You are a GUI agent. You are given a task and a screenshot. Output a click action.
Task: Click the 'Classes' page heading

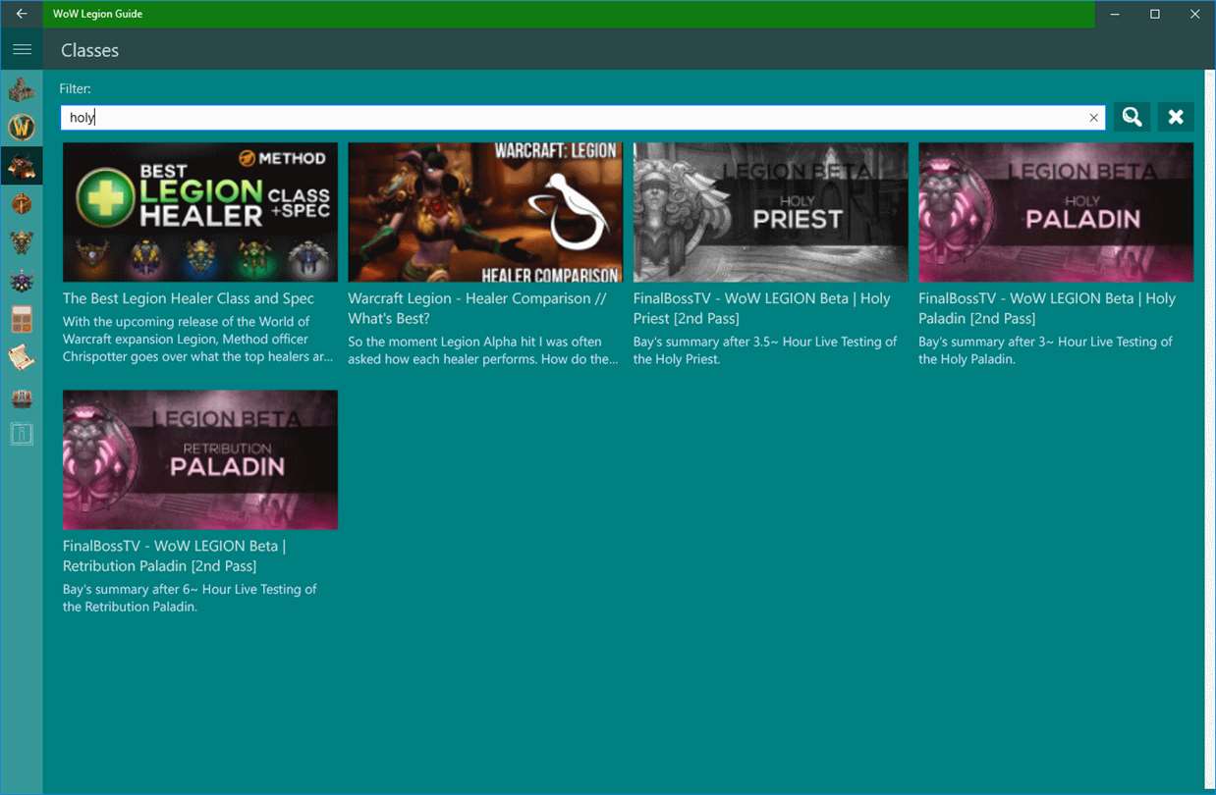89,50
